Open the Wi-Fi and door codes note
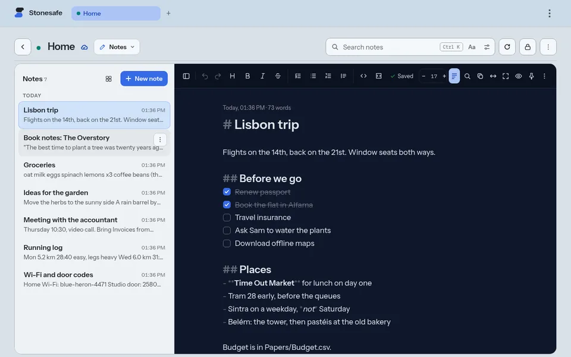 95,280
